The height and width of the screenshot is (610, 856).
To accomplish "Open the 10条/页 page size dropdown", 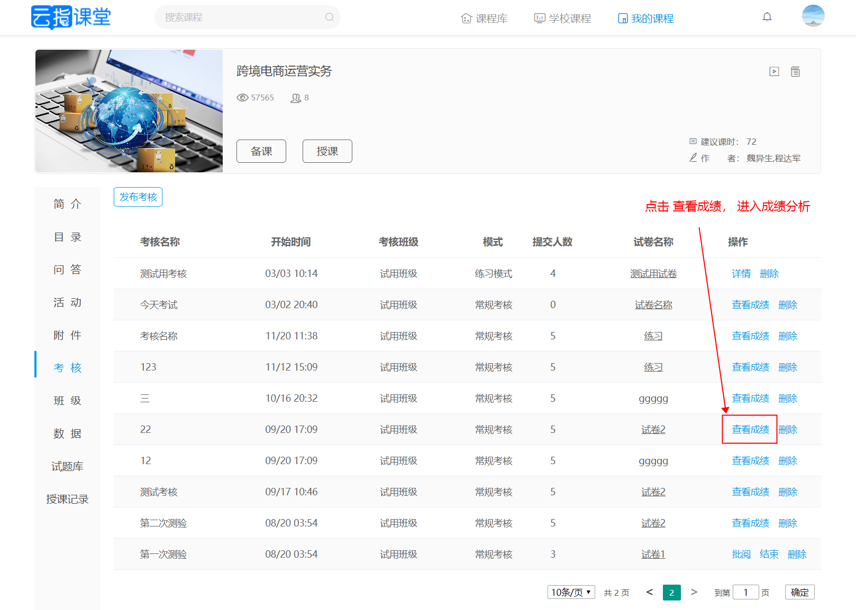I will click(571, 592).
